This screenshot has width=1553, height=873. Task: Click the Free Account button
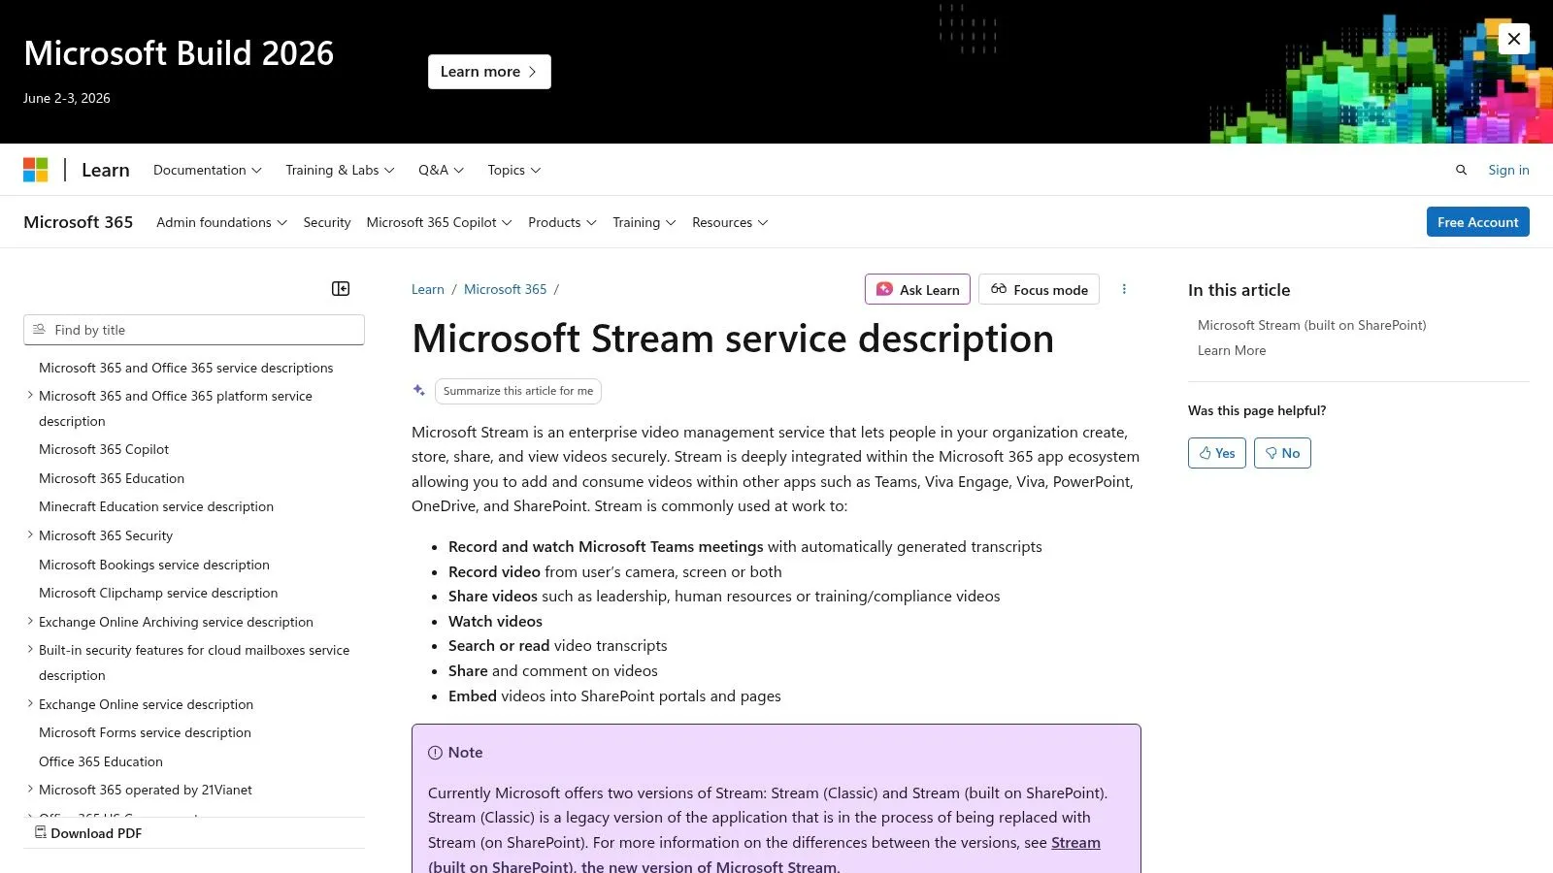[1477, 222]
